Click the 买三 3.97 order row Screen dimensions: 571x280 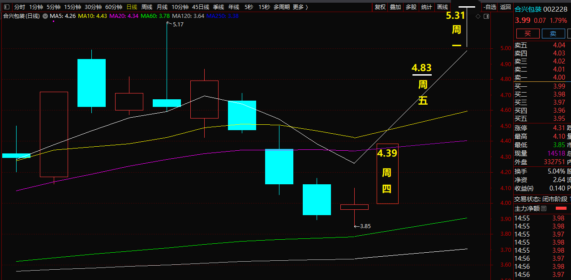pyautogui.click(x=542, y=102)
